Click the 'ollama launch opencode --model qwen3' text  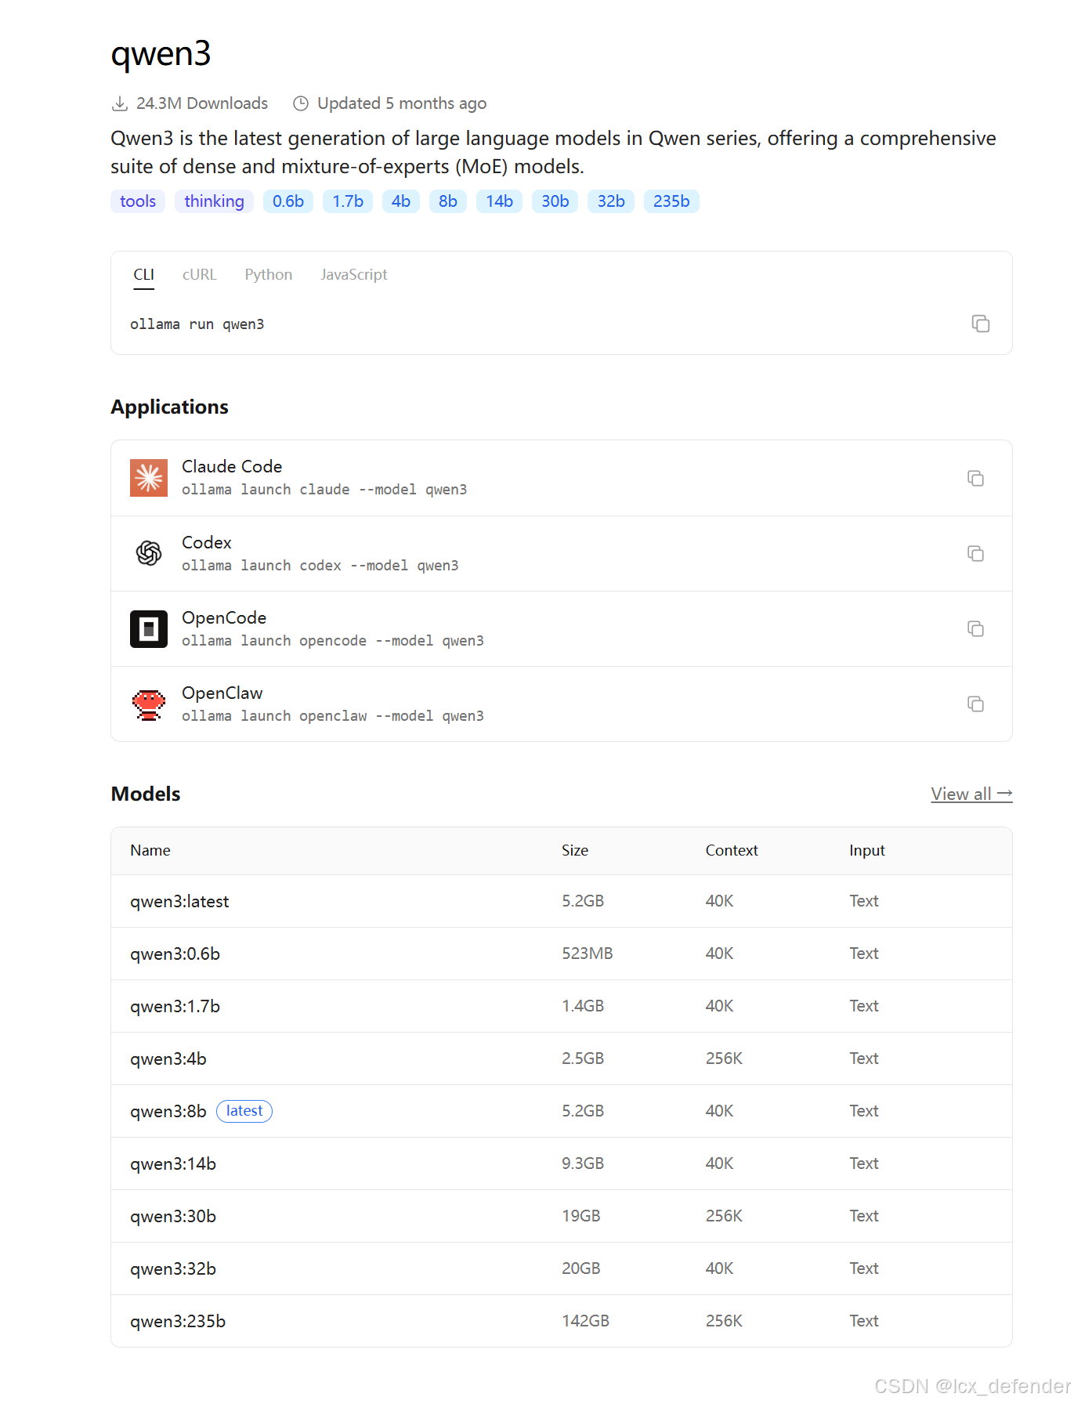click(333, 641)
